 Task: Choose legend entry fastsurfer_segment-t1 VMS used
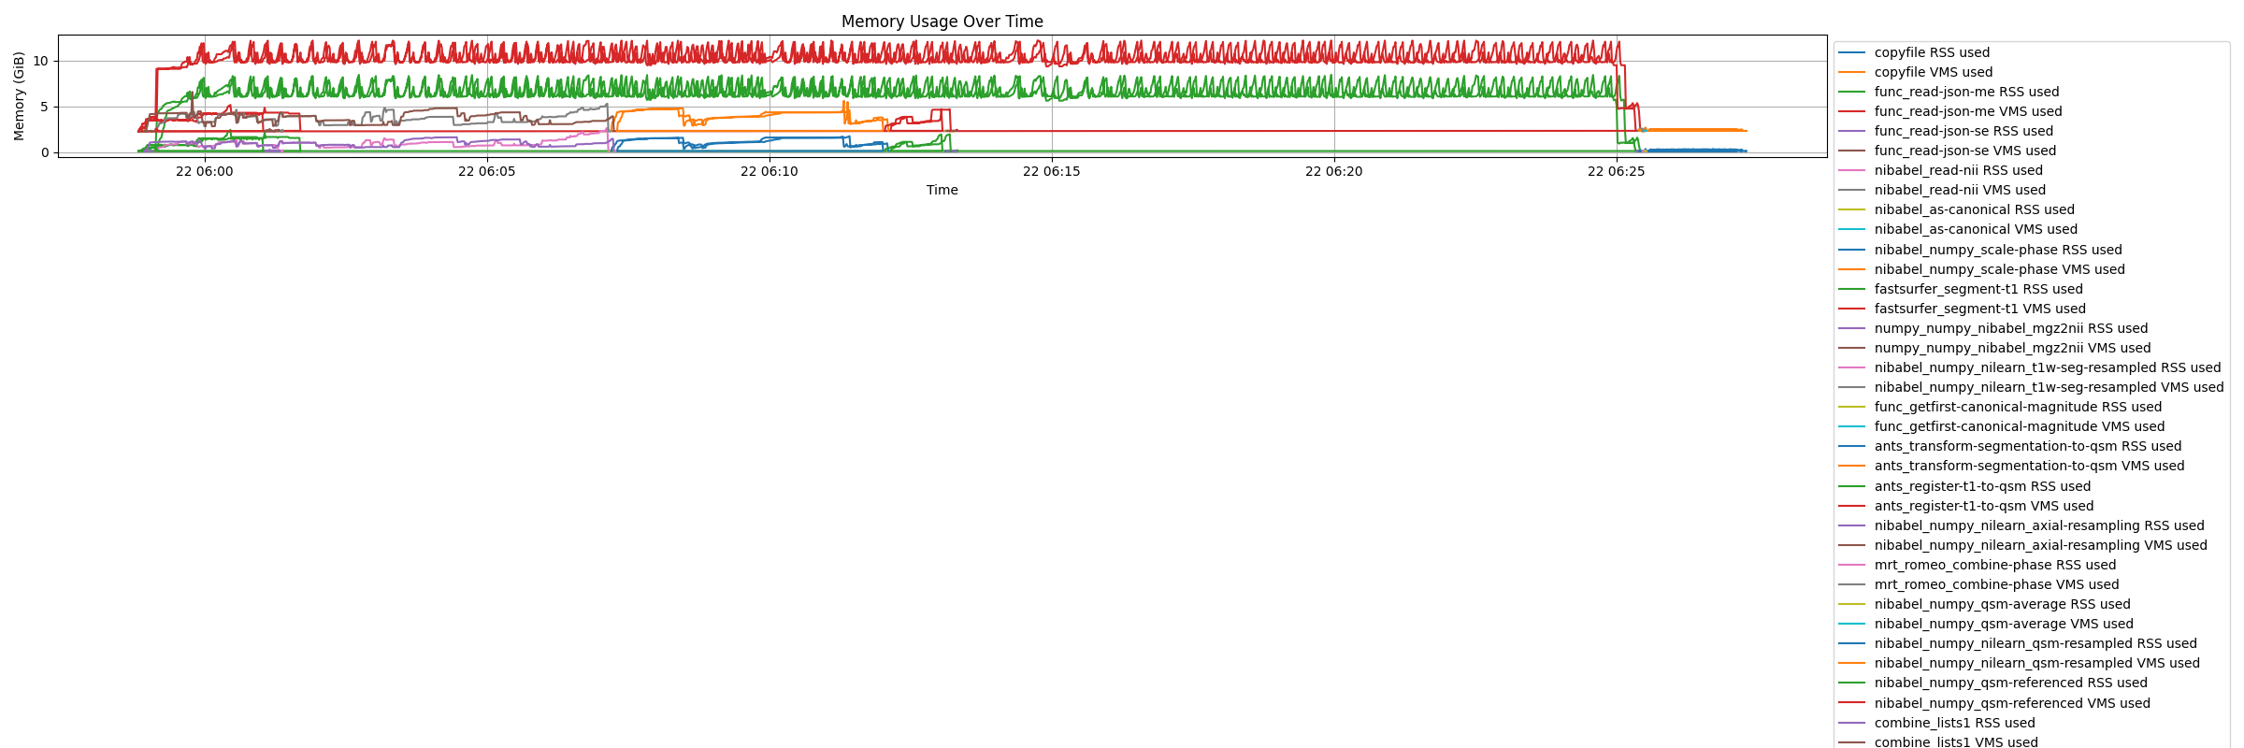point(1962,309)
